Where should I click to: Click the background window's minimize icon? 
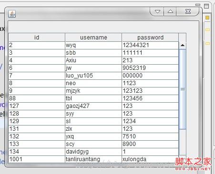pyautogui.click(x=198, y=5)
